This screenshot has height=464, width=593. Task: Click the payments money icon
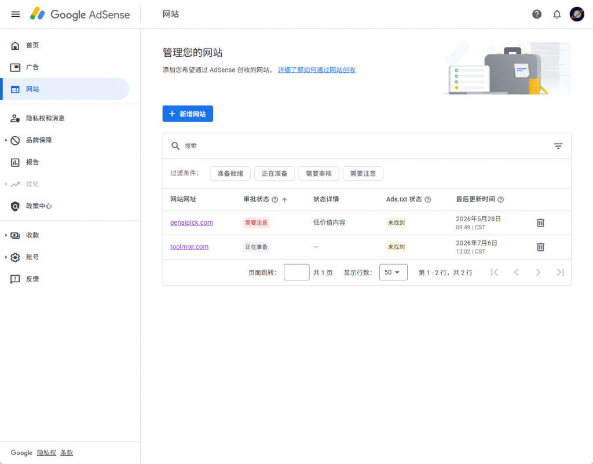click(15, 235)
